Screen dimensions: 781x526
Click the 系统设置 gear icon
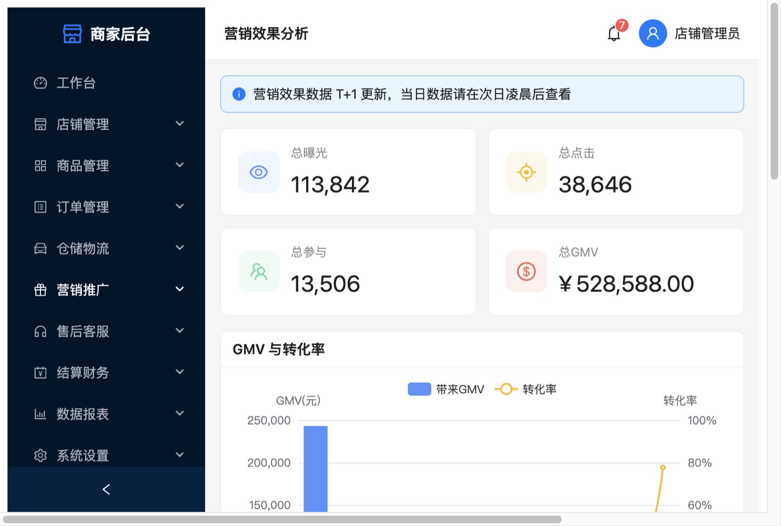[x=41, y=456]
